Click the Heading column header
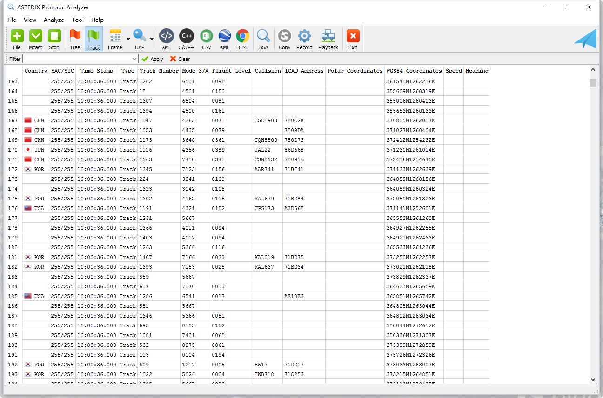The image size is (603, 398). [477, 71]
